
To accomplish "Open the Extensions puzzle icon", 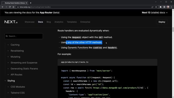I will click(160, 7).
